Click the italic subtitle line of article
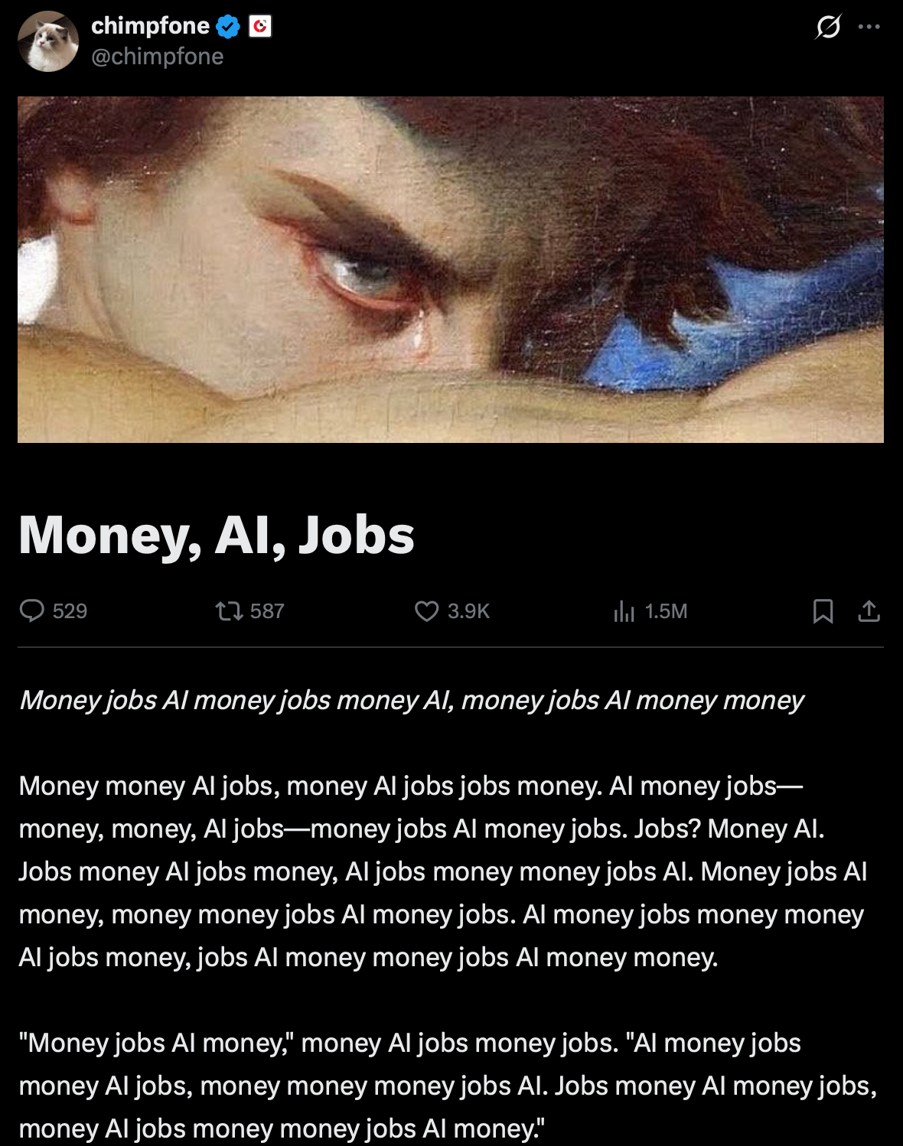Image resolution: width=903 pixels, height=1146 pixels. [x=412, y=700]
